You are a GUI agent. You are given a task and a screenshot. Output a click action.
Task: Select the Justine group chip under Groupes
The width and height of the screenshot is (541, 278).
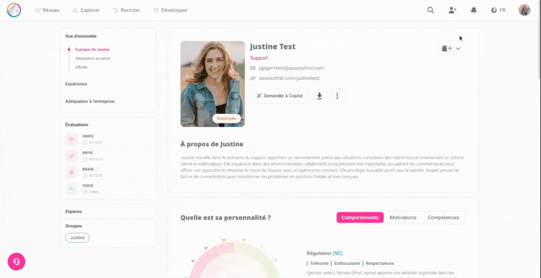(77, 238)
